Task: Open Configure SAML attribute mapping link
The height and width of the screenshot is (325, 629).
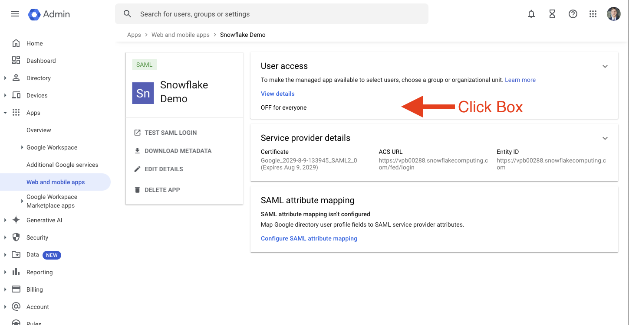Action: click(x=309, y=238)
